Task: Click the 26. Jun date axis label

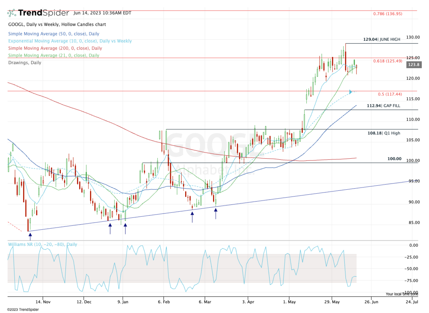Action: click(371, 301)
